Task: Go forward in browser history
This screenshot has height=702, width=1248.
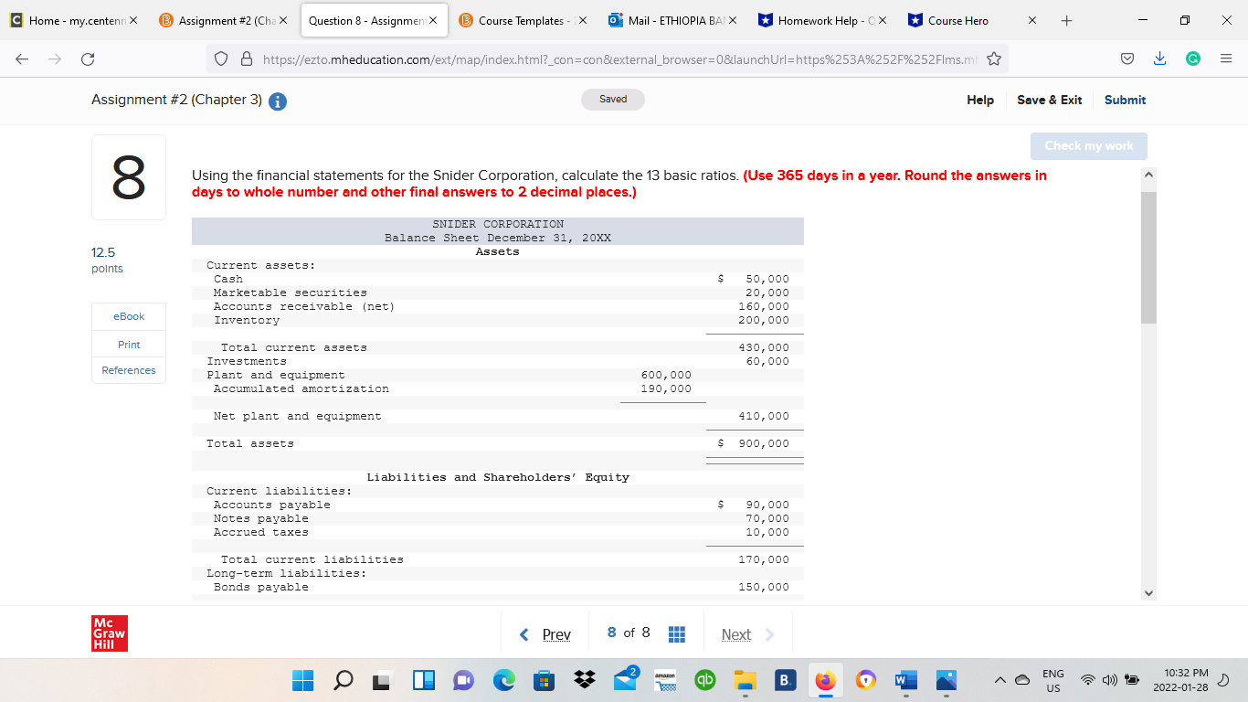Action: click(54, 60)
